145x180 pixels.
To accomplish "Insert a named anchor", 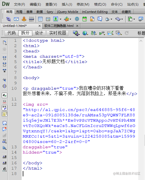I will [24, 19].
